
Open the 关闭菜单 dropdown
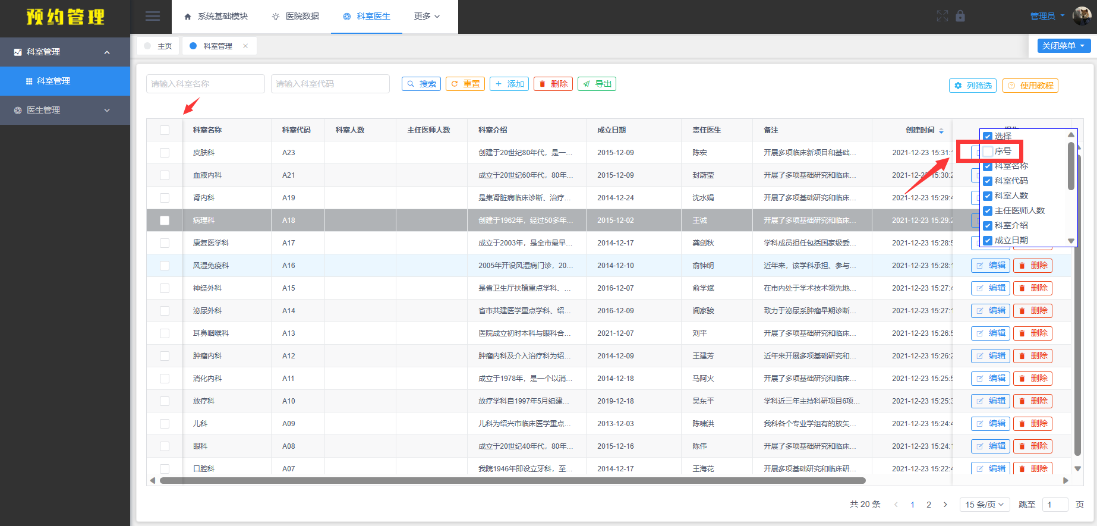(x=1064, y=46)
